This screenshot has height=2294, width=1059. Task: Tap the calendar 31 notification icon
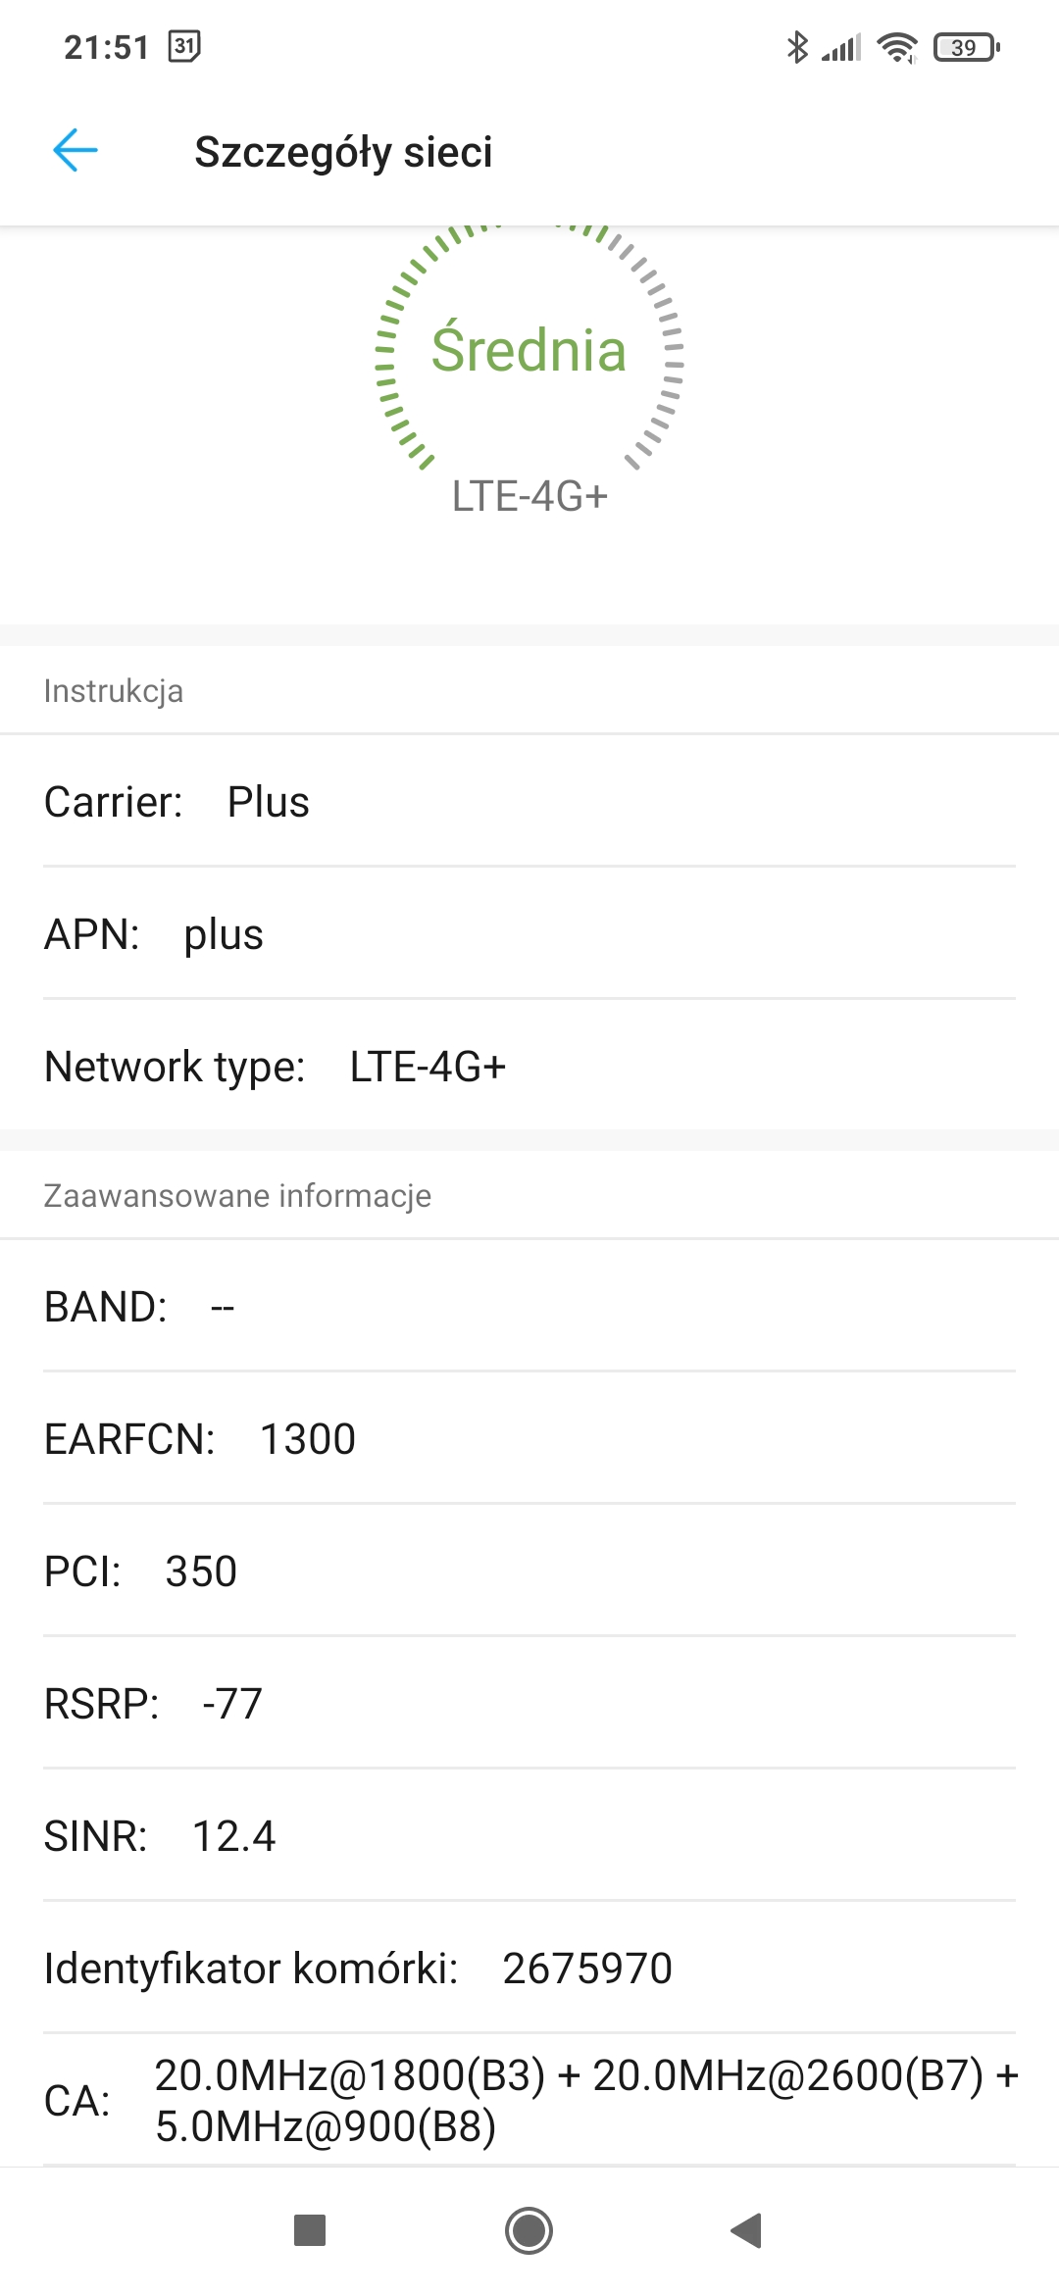point(184,46)
